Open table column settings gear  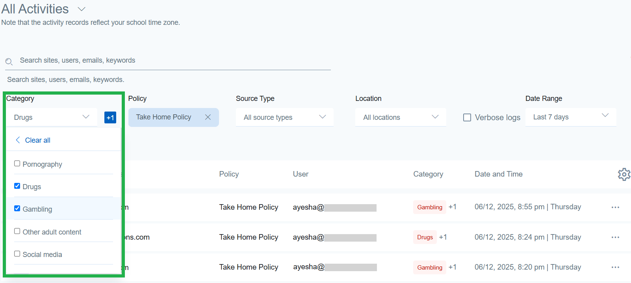(x=624, y=174)
